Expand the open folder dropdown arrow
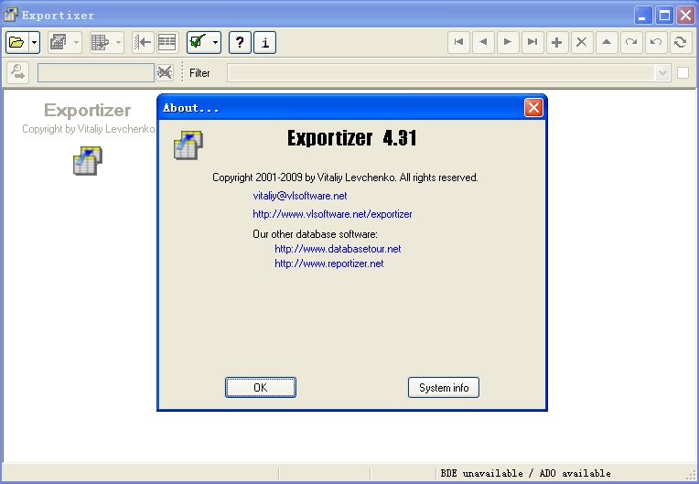The image size is (699, 484). coord(35,43)
